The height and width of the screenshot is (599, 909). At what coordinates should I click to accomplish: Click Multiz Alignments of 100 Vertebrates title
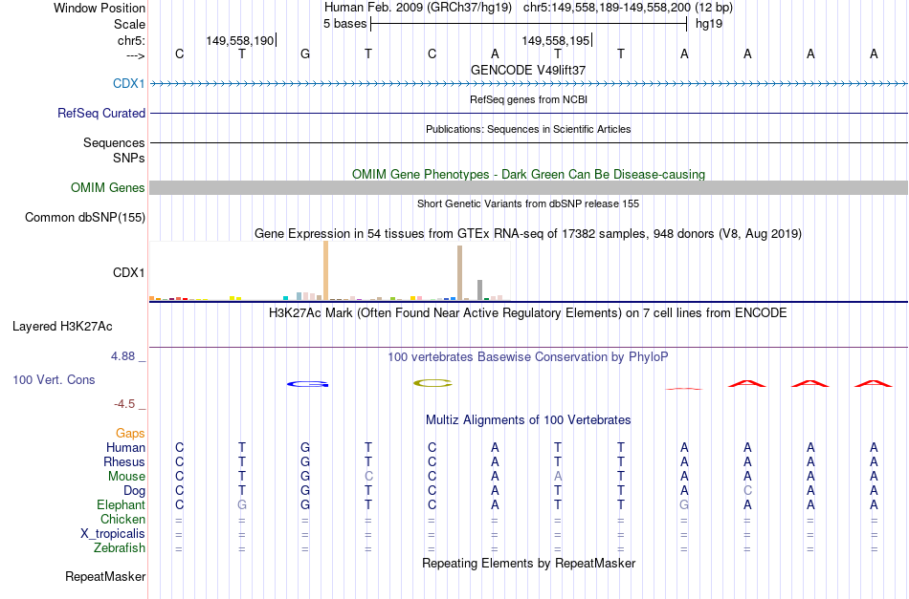point(528,420)
